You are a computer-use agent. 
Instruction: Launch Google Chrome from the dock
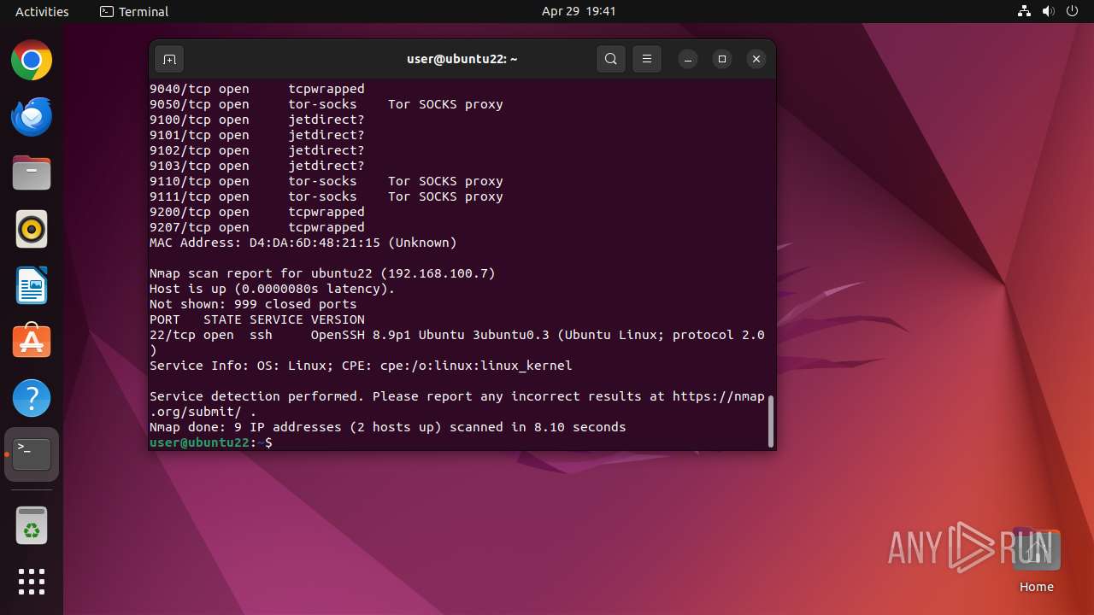[32, 61]
